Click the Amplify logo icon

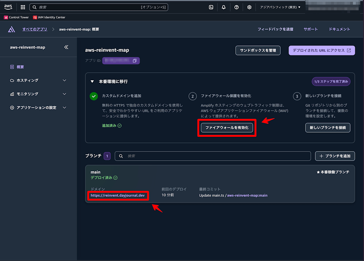(x=12, y=29)
